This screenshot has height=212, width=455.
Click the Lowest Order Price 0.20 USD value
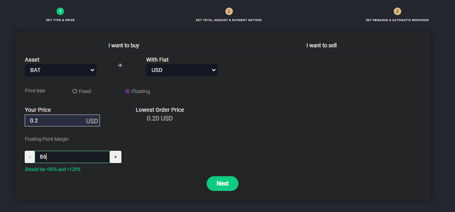pyautogui.click(x=160, y=119)
